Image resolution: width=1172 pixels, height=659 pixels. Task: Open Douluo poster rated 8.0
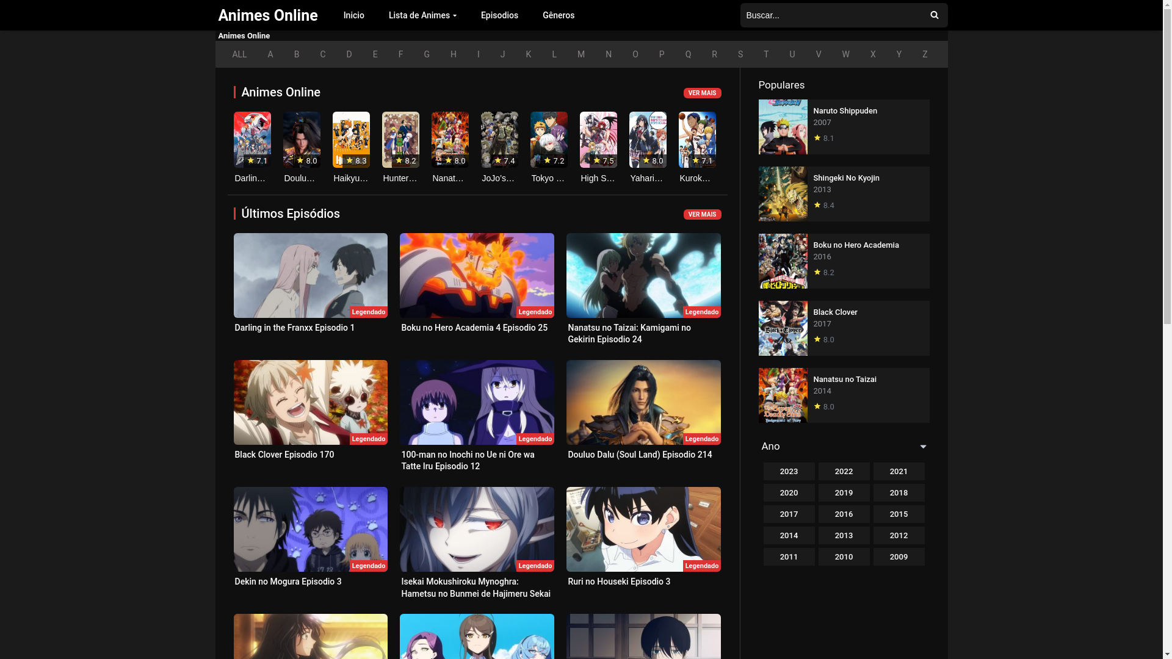click(x=302, y=140)
